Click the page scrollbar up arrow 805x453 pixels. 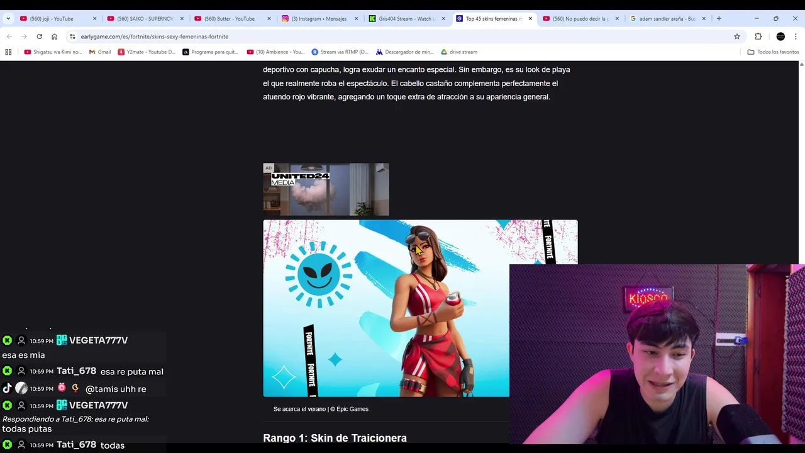[x=801, y=65]
